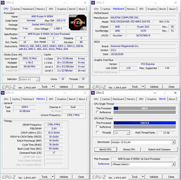Image resolution: width=181 pixels, height=180 pixels.
Task: Click the Core Speed 3592.72 MHz field
Action: (x=30, y=58)
